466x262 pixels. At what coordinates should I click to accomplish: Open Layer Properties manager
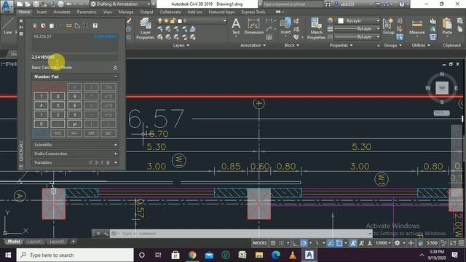pos(146,29)
